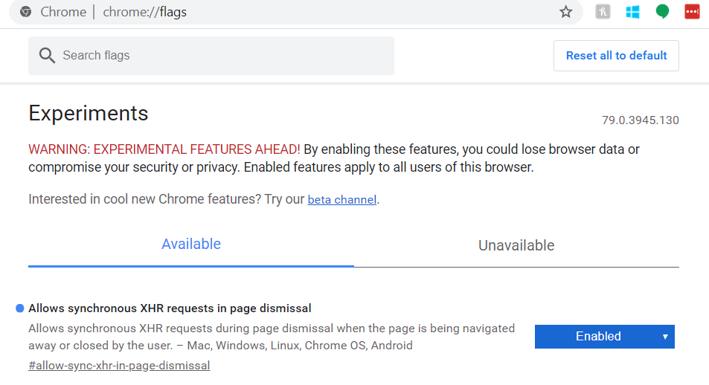Click the Experiments page heading
The width and height of the screenshot is (709, 385).
point(89,113)
